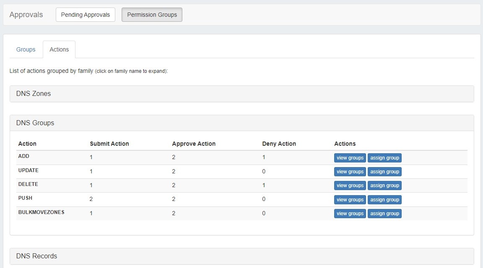Image resolution: width=483 pixels, height=268 pixels.
Task: Click the Permission Groups button
Action: [152, 15]
